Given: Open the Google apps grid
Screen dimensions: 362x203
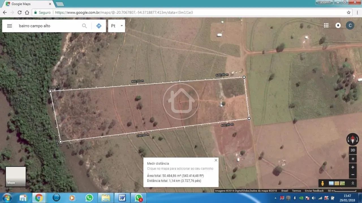Looking at the screenshot, I should 326,25.
